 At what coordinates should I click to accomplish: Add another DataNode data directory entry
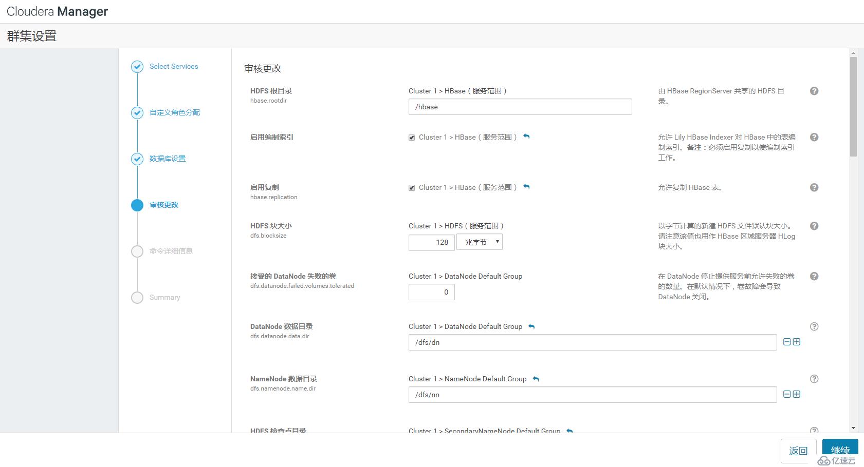click(x=797, y=342)
